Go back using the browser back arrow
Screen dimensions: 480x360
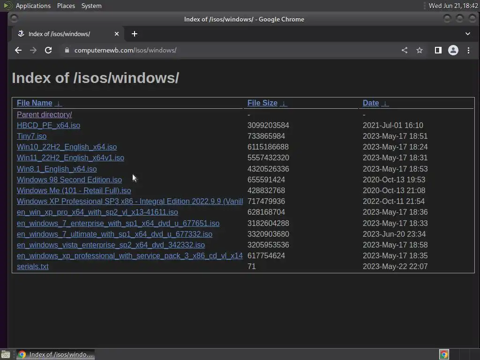pos(18,50)
